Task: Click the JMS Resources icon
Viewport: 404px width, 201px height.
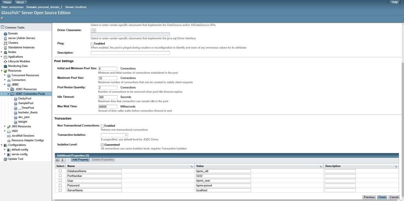Action: point(9,126)
